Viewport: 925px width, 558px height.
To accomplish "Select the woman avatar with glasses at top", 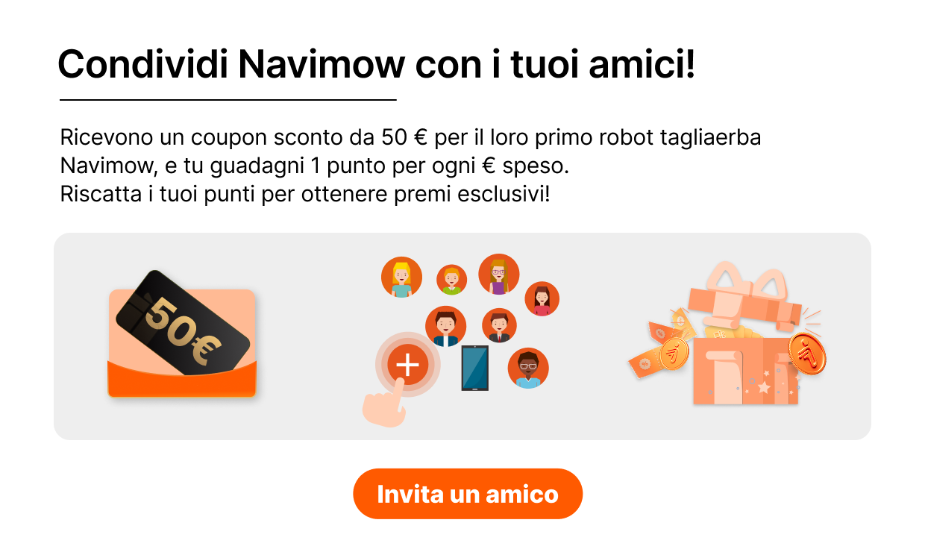I will (x=498, y=274).
